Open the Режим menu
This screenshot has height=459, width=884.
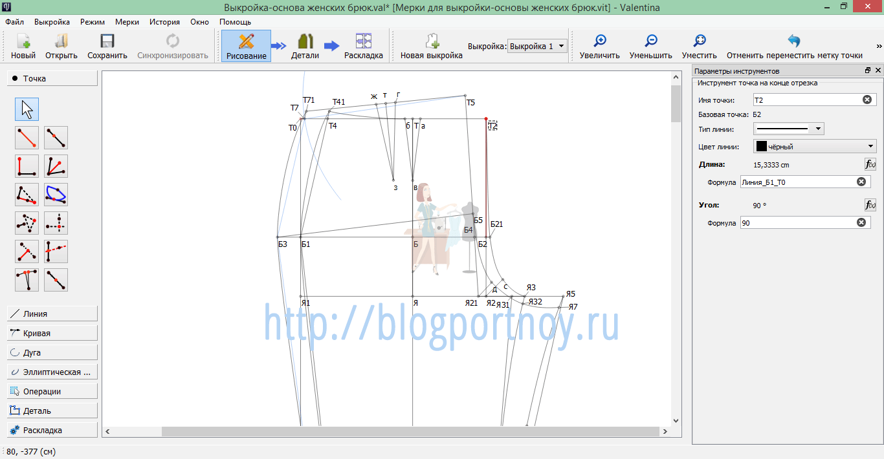click(93, 21)
